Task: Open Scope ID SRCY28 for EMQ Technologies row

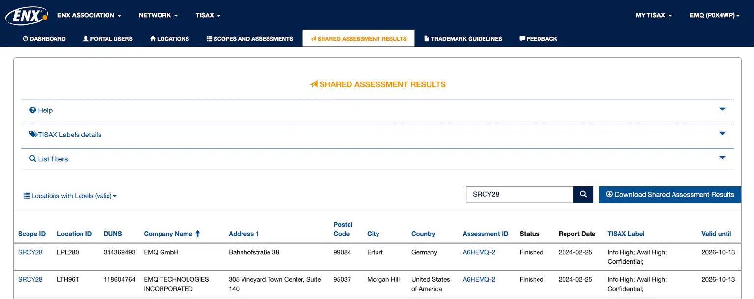Action: [x=30, y=279]
